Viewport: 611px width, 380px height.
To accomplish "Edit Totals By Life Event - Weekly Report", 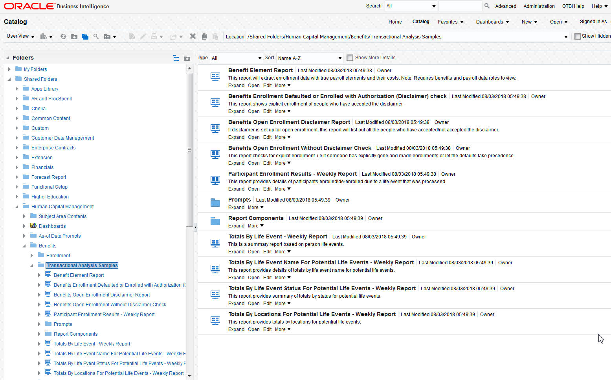I will pos(267,252).
